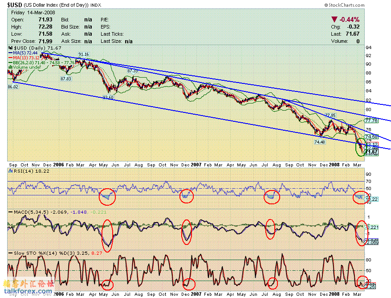Click the blue MA(5) legend line marker
This screenshot has height=298, width=391.
click(x=11, y=53)
